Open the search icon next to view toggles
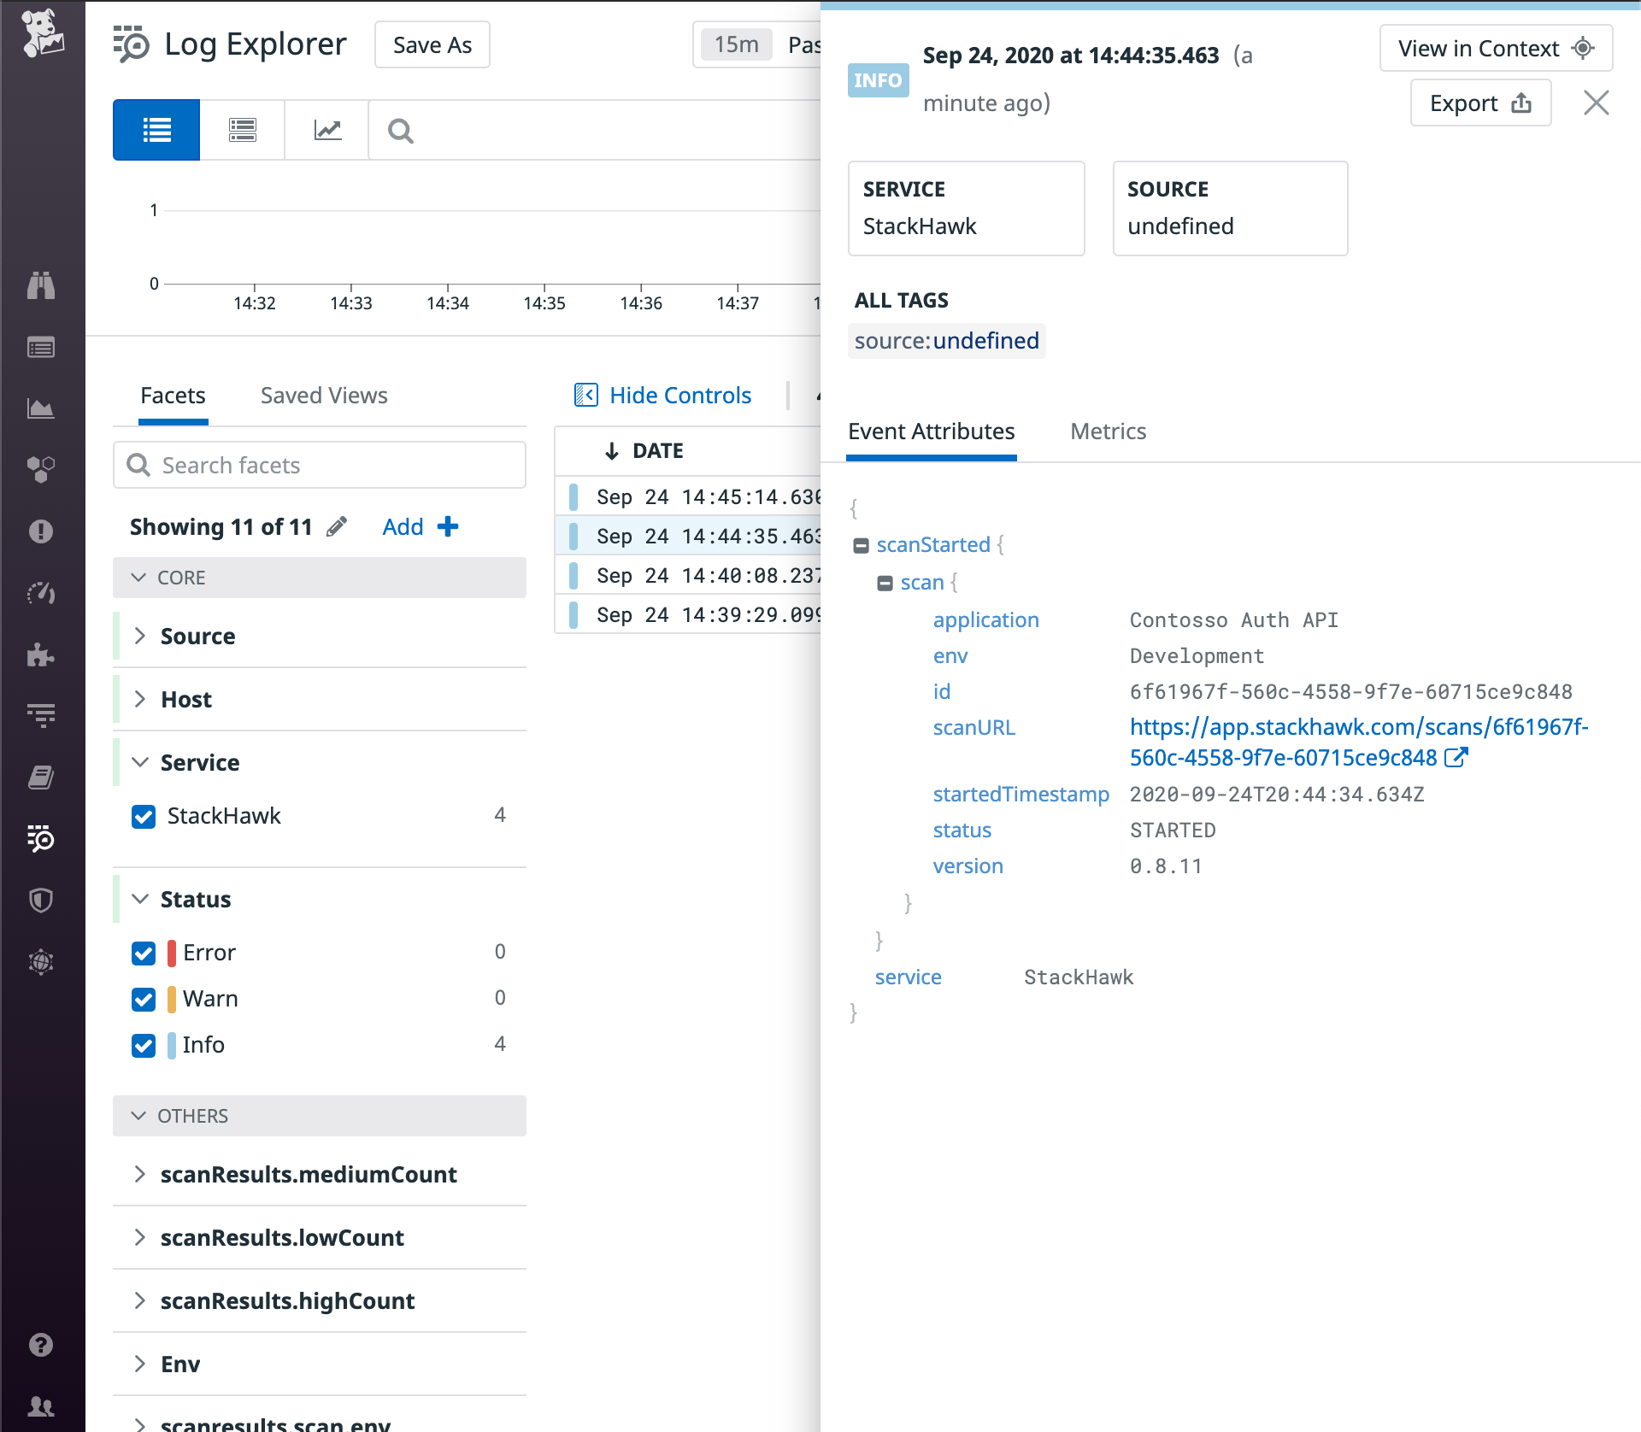Screen dimensions: 1641x1432 click(399, 131)
